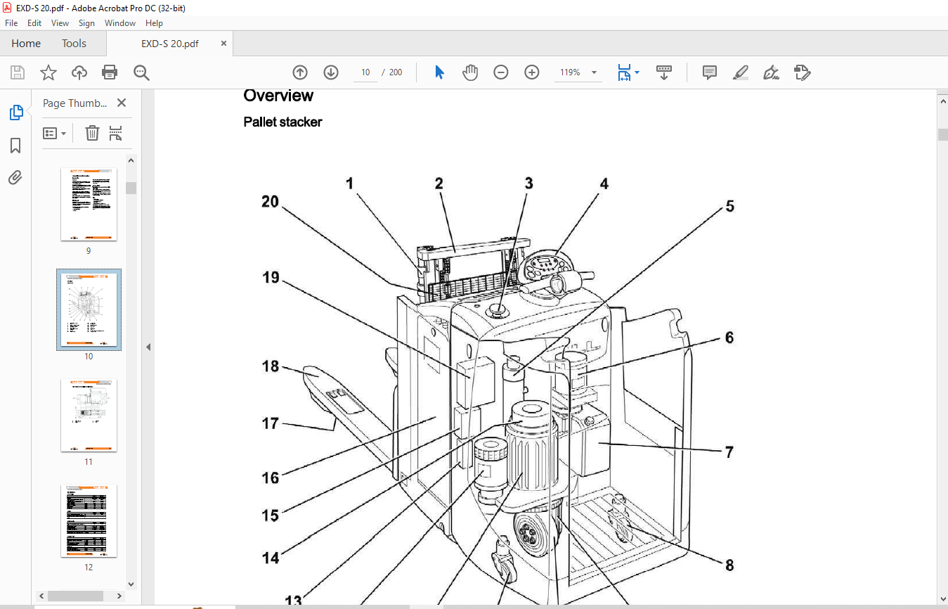
Task: Select page 11 thumbnail
Action: pyautogui.click(x=89, y=416)
